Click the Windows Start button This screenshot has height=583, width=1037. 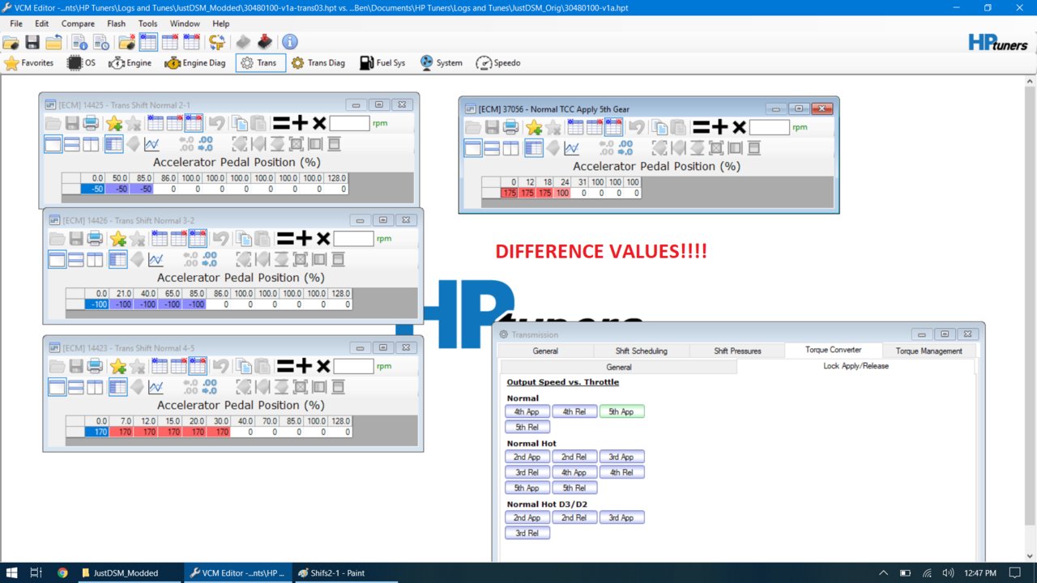pyautogui.click(x=12, y=572)
